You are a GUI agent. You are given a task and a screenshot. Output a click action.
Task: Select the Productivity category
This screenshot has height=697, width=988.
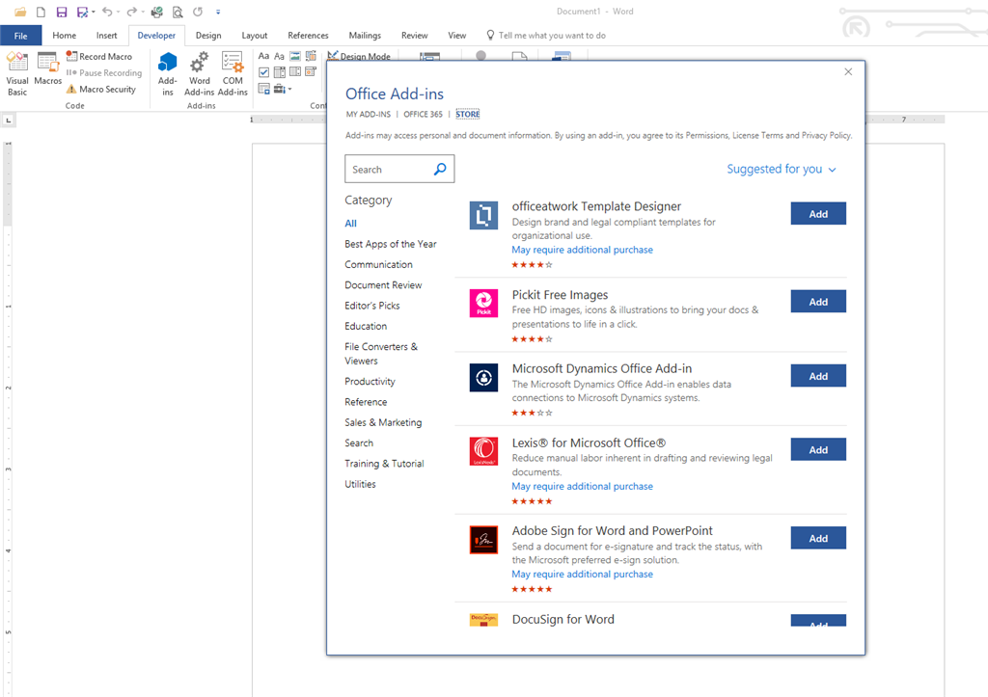point(370,381)
